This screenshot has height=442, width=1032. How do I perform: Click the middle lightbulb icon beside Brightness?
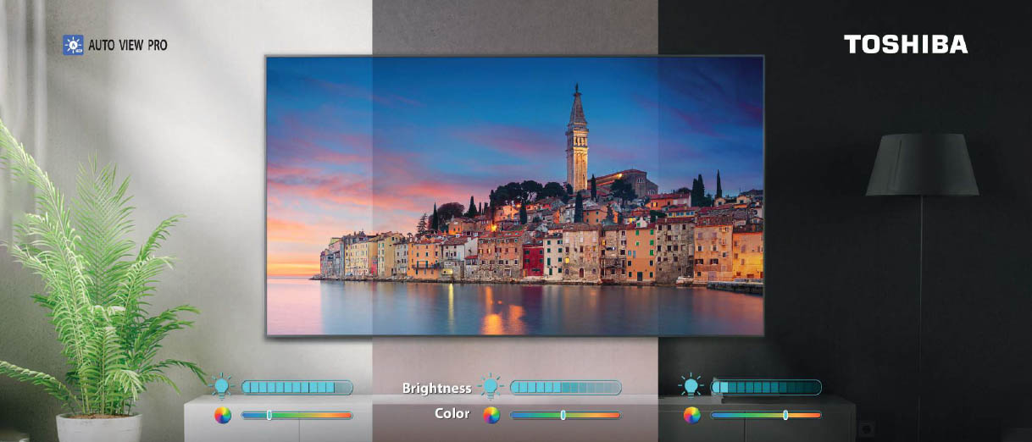pyautogui.click(x=491, y=387)
